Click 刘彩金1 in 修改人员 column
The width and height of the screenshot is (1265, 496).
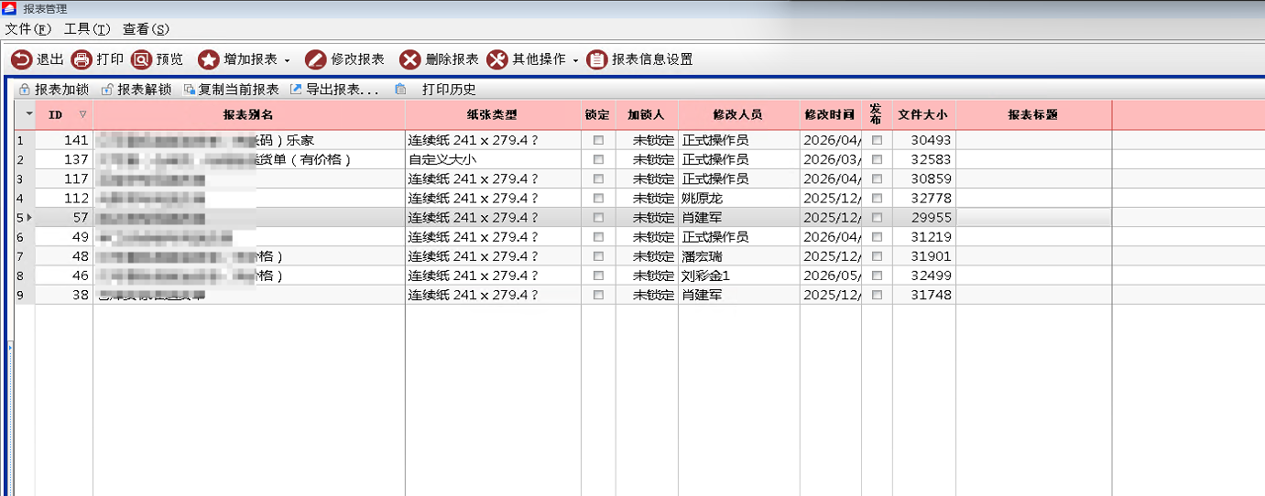[x=738, y=275]
